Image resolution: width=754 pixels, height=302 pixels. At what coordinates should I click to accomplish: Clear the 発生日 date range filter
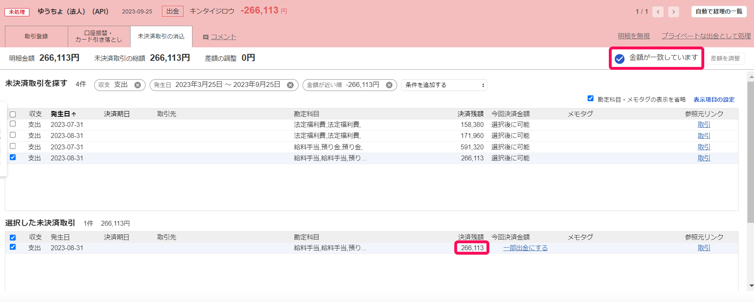(290, 85)
